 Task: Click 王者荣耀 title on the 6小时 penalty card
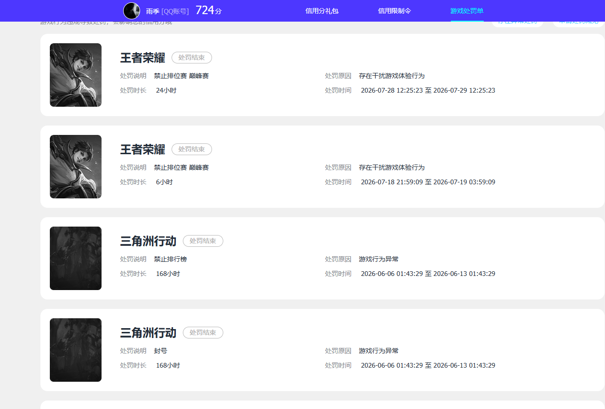click(143, 149)
